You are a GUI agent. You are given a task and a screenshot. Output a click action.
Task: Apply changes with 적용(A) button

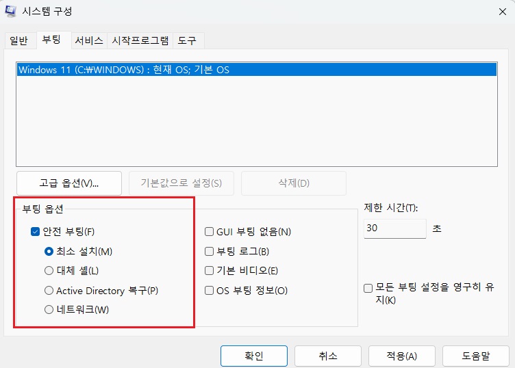click(x=402, y=356)
